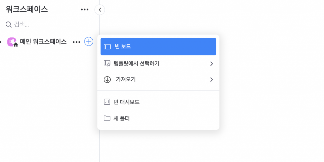This screenshot has height=162, width=324.
Task: Expand the 메인 워크스페이스 tree arrow
Action: coord(1,42)
